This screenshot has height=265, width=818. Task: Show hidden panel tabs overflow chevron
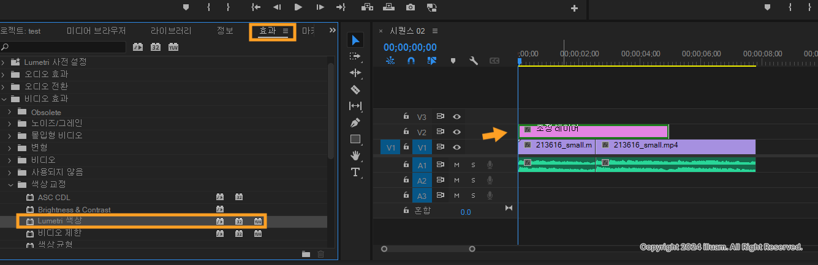pos(333,30)
